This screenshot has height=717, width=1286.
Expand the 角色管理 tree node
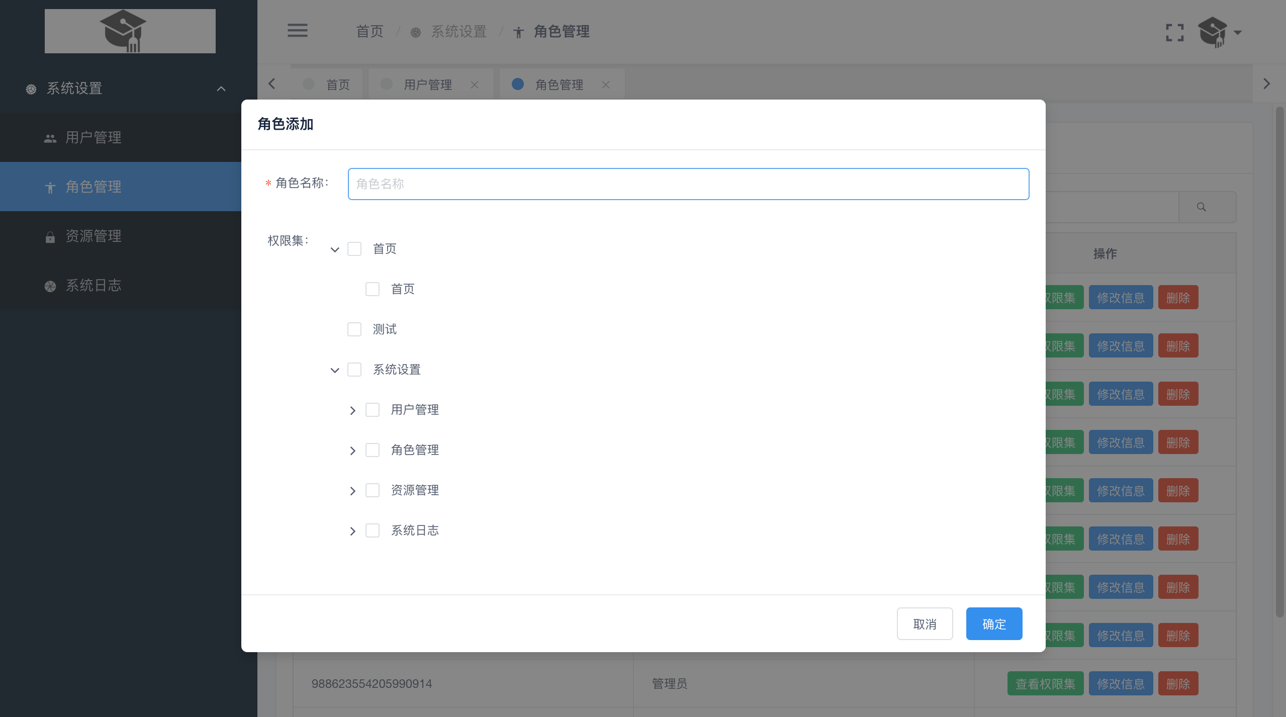tap(352, 451)
